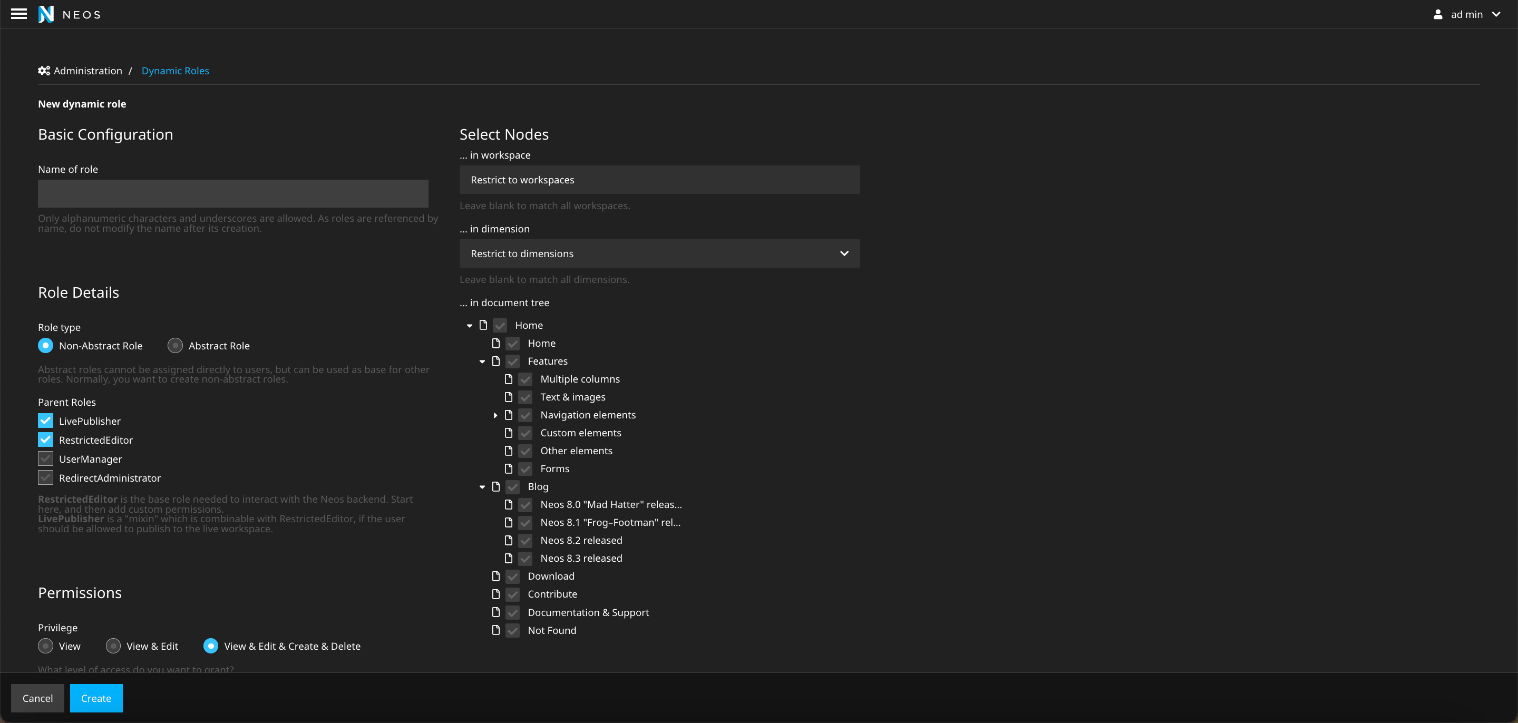The image size is (1518, 723).
Task: Click the page icon beside Download
Action: (495, 575)
